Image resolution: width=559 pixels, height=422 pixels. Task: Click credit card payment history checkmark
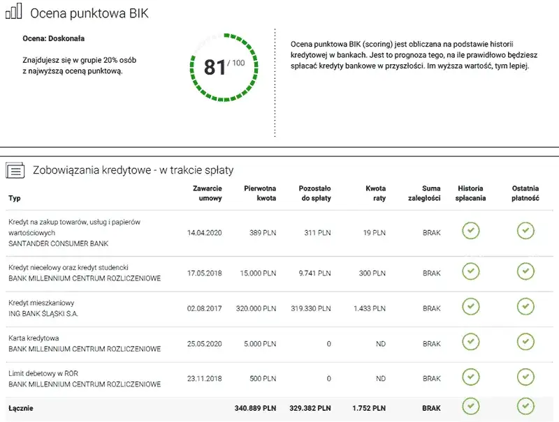(x=470, y=342)
